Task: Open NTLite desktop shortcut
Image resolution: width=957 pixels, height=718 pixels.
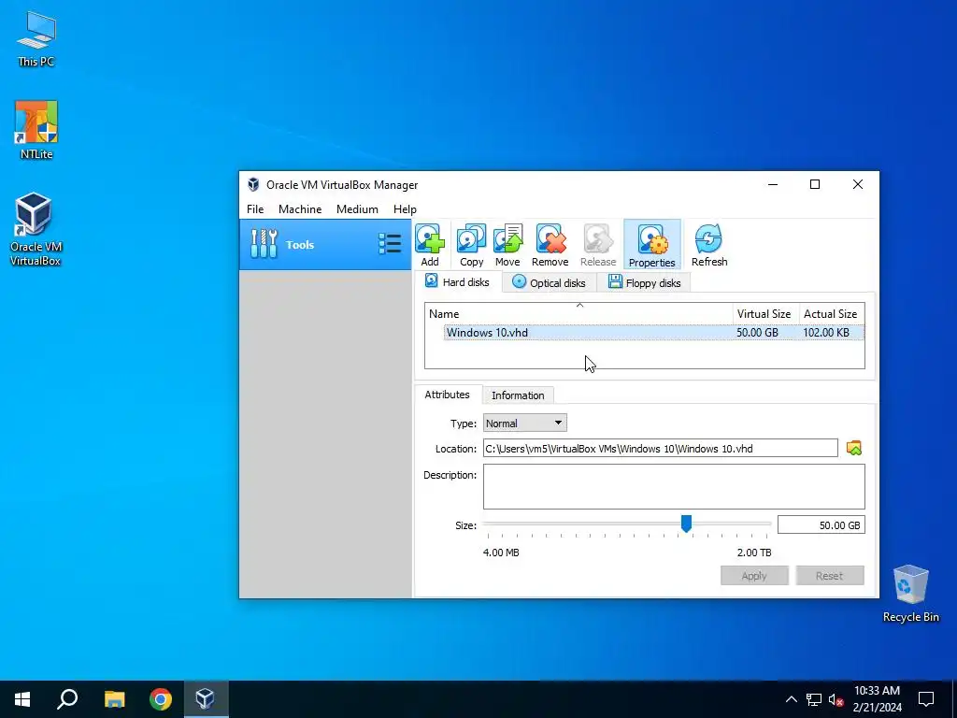Action: pos(36,131)
